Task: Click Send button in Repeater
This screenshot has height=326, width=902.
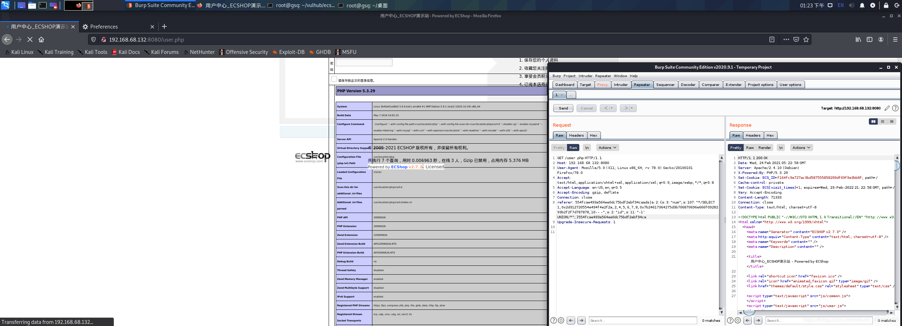Action: [x=563, y=108]
